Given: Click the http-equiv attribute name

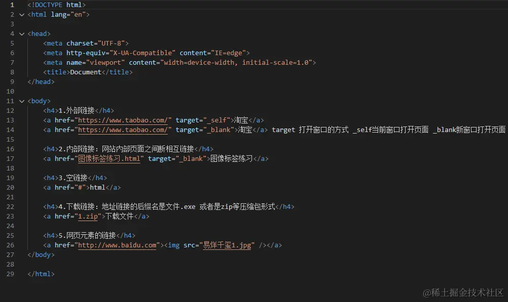Looking at the screenshot, I should point(86,53).
